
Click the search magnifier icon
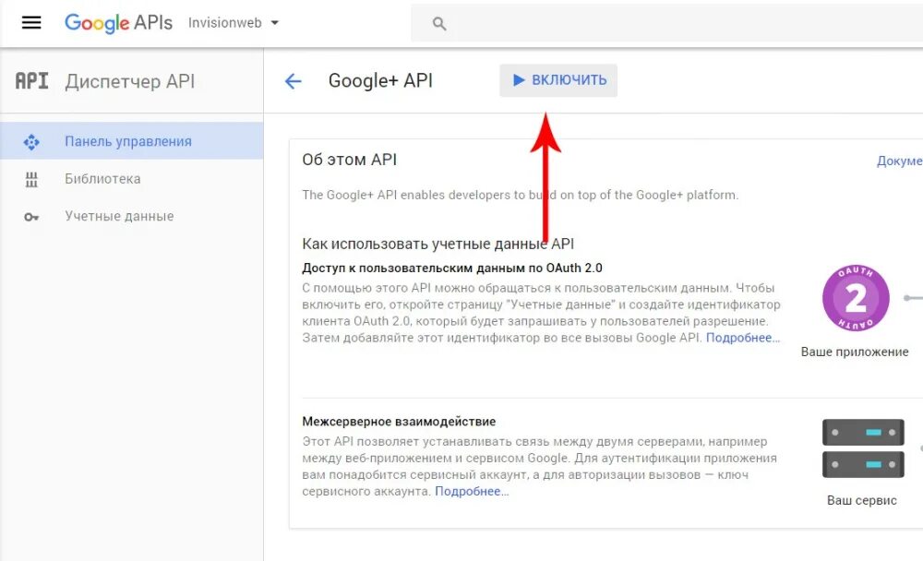point(439,24)
